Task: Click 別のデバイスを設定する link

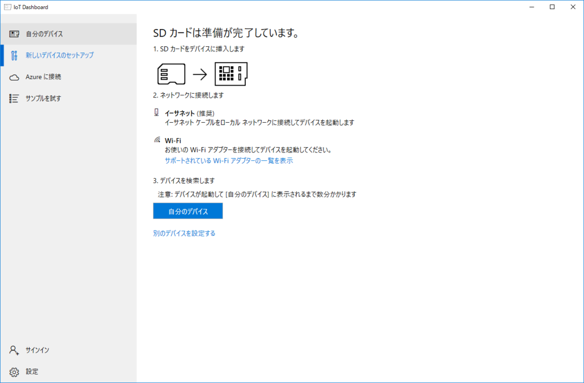Action: pyautogui.click(x=184, y=233)
